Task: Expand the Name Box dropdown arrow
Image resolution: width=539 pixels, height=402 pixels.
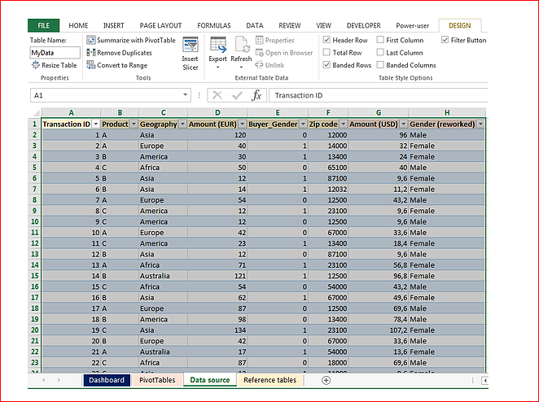Action: pos(186,95)
